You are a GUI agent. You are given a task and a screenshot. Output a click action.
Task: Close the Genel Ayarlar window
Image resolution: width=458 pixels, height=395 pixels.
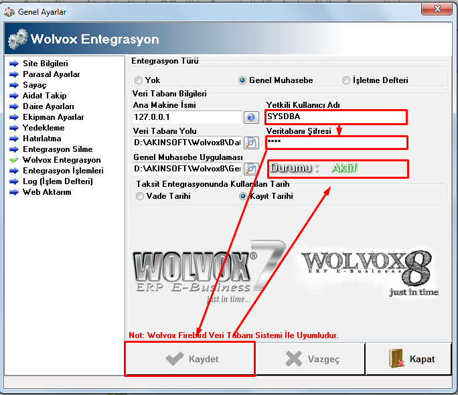(x=437, y=9)
